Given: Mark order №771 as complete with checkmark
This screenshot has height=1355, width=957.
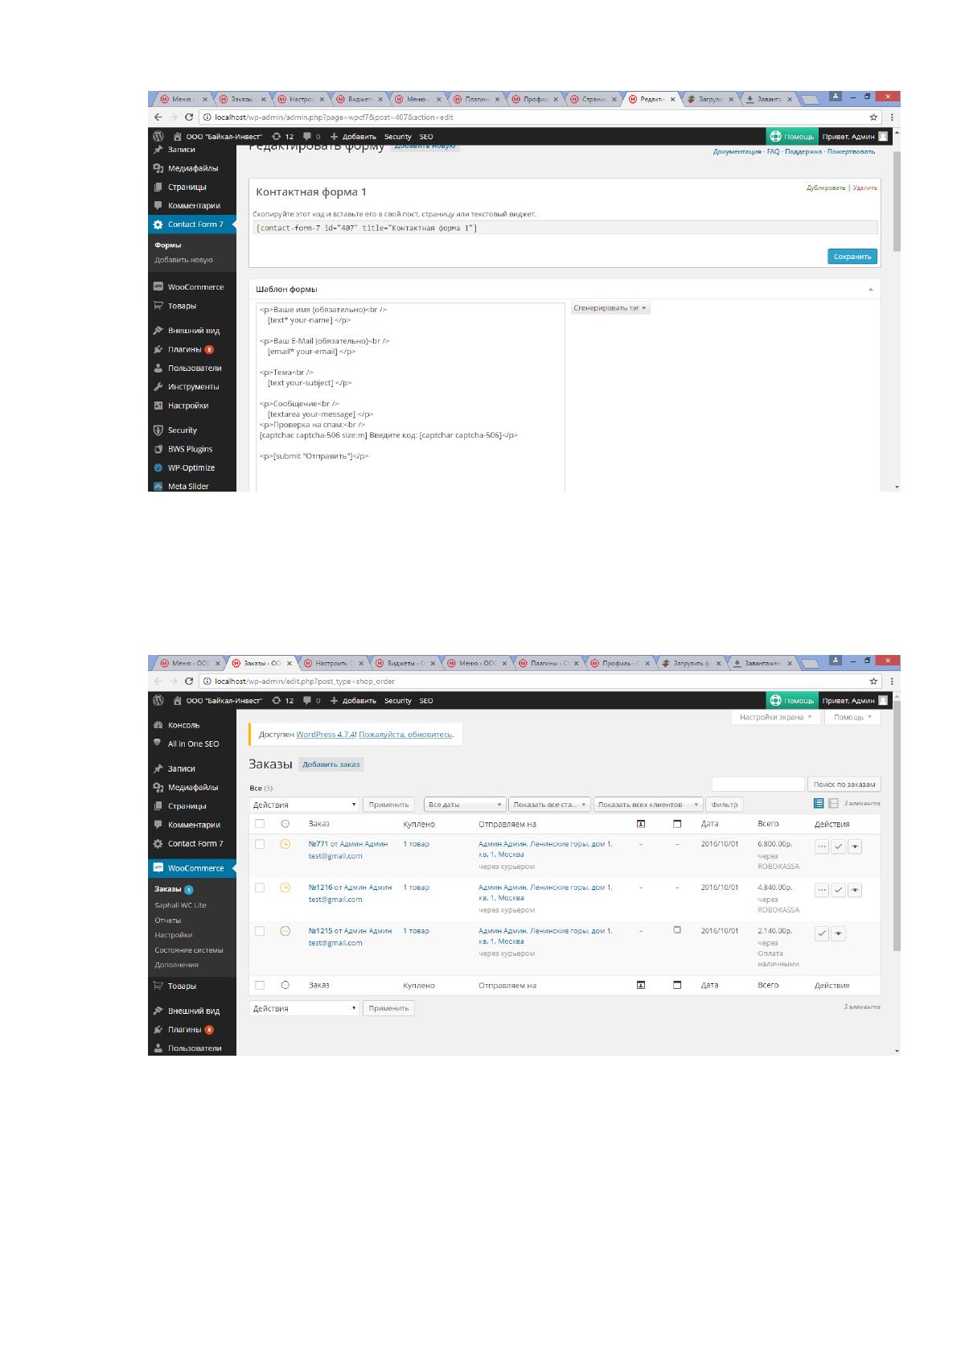Looking at the screenshot, I should click(838, 846).
